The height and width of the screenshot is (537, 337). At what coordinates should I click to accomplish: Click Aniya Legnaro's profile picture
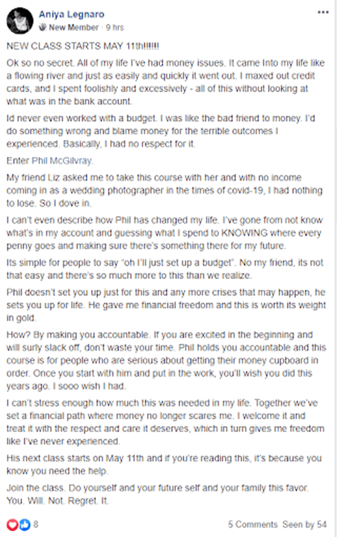(x=20, y=21)
